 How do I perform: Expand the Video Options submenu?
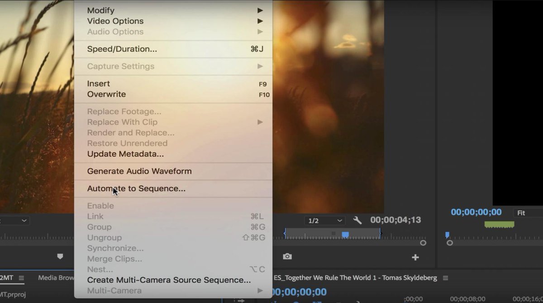click(x=114, y=21)
